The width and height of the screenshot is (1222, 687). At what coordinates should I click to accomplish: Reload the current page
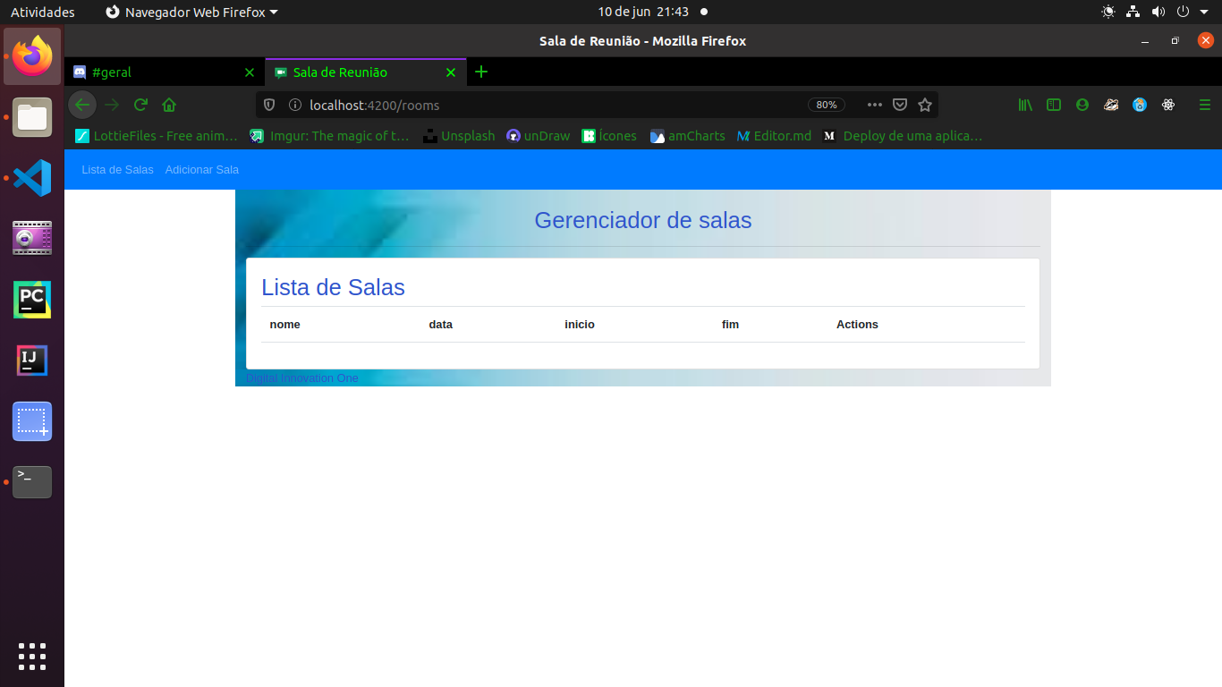(x=140, y=105)
